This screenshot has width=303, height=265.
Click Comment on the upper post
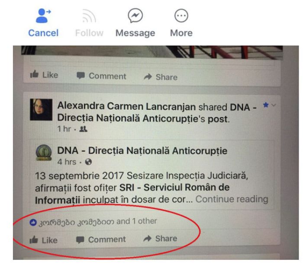101,76
